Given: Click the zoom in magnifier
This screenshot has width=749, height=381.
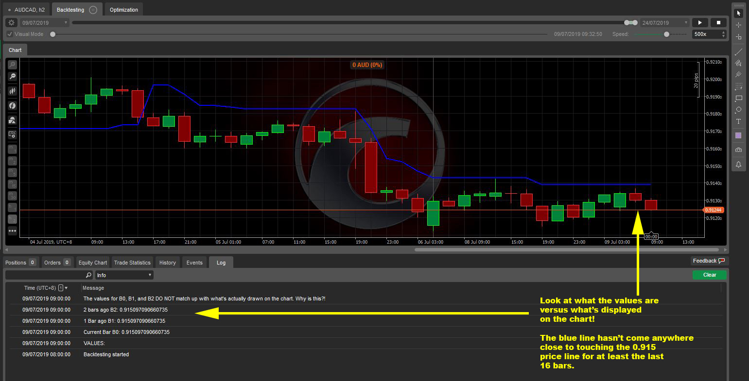Looking at the screenshot, I should pos(12,65).
